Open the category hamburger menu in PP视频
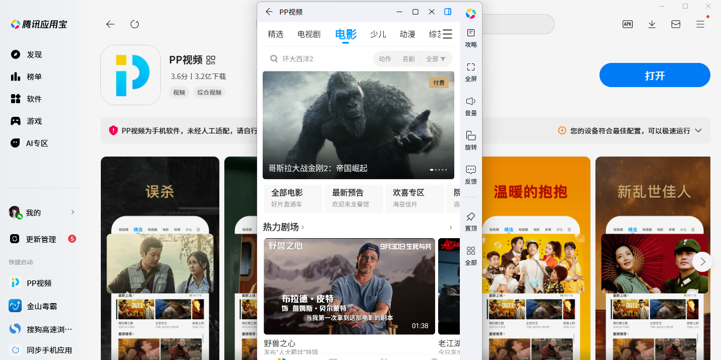This screenshot has width=721, height=360. point(447,34)
